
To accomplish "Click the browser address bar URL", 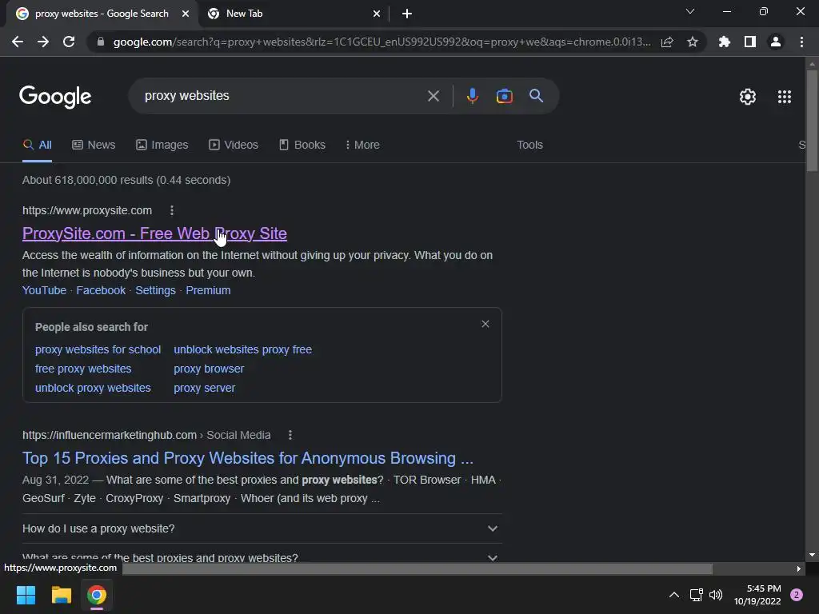I will [x=382, y=42].
